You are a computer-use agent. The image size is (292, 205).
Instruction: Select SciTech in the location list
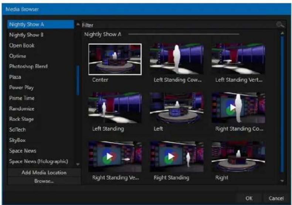pyautogui.click(x=41, y=130)
